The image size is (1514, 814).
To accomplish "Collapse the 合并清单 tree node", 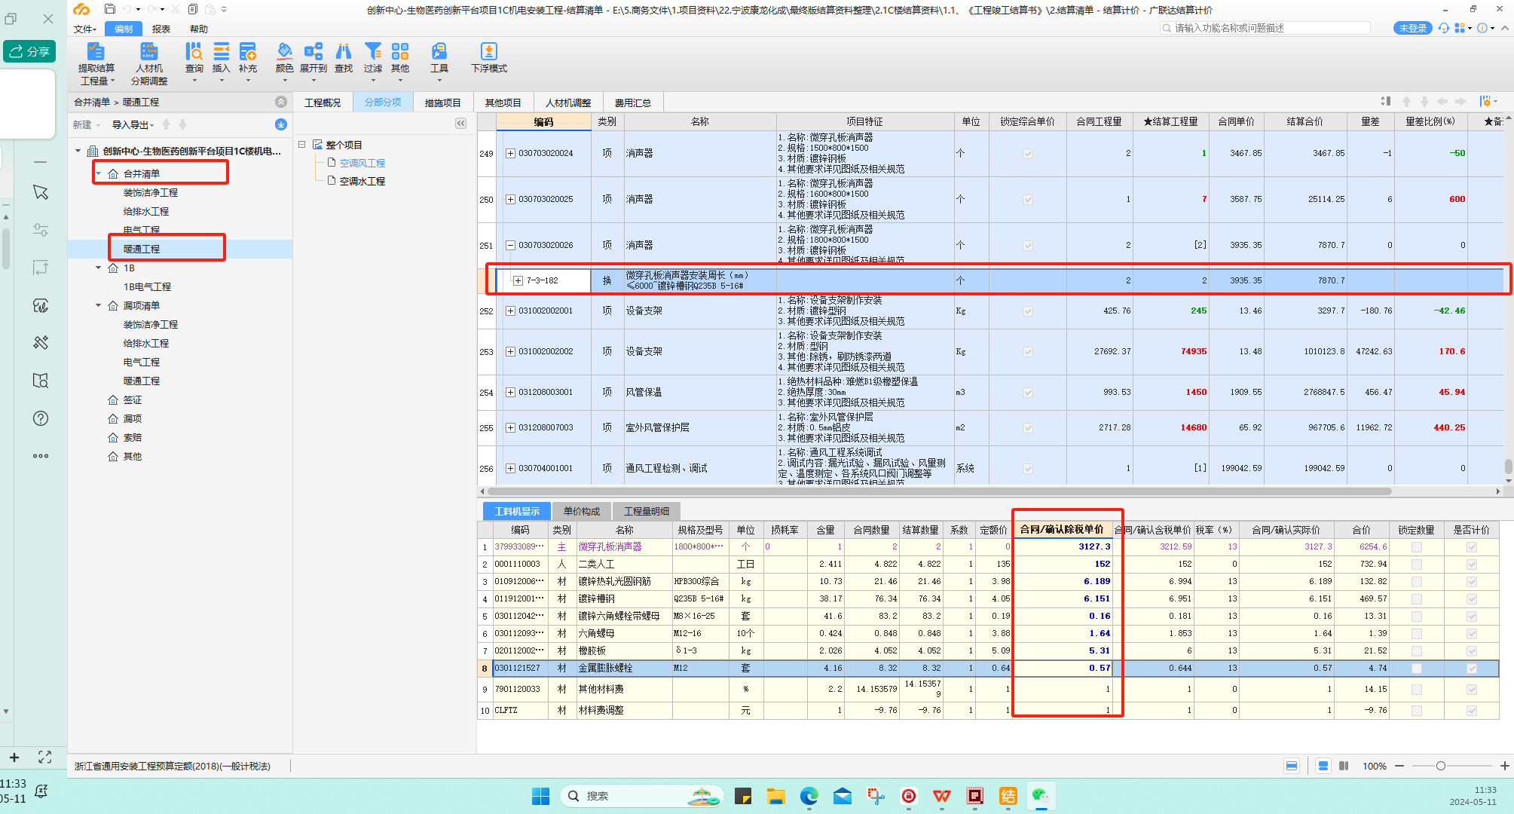I will click(98, 173).
